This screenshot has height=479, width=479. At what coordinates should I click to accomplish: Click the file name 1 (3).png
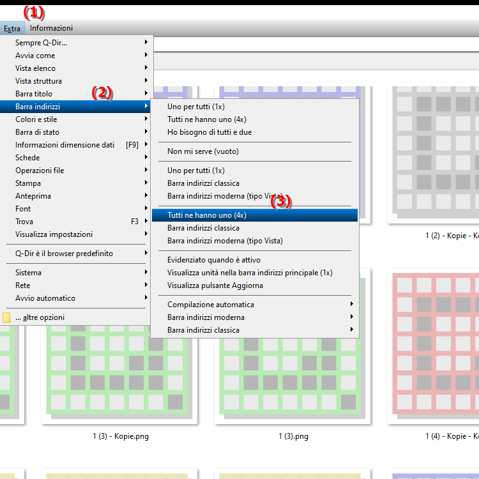click(293, 436)
